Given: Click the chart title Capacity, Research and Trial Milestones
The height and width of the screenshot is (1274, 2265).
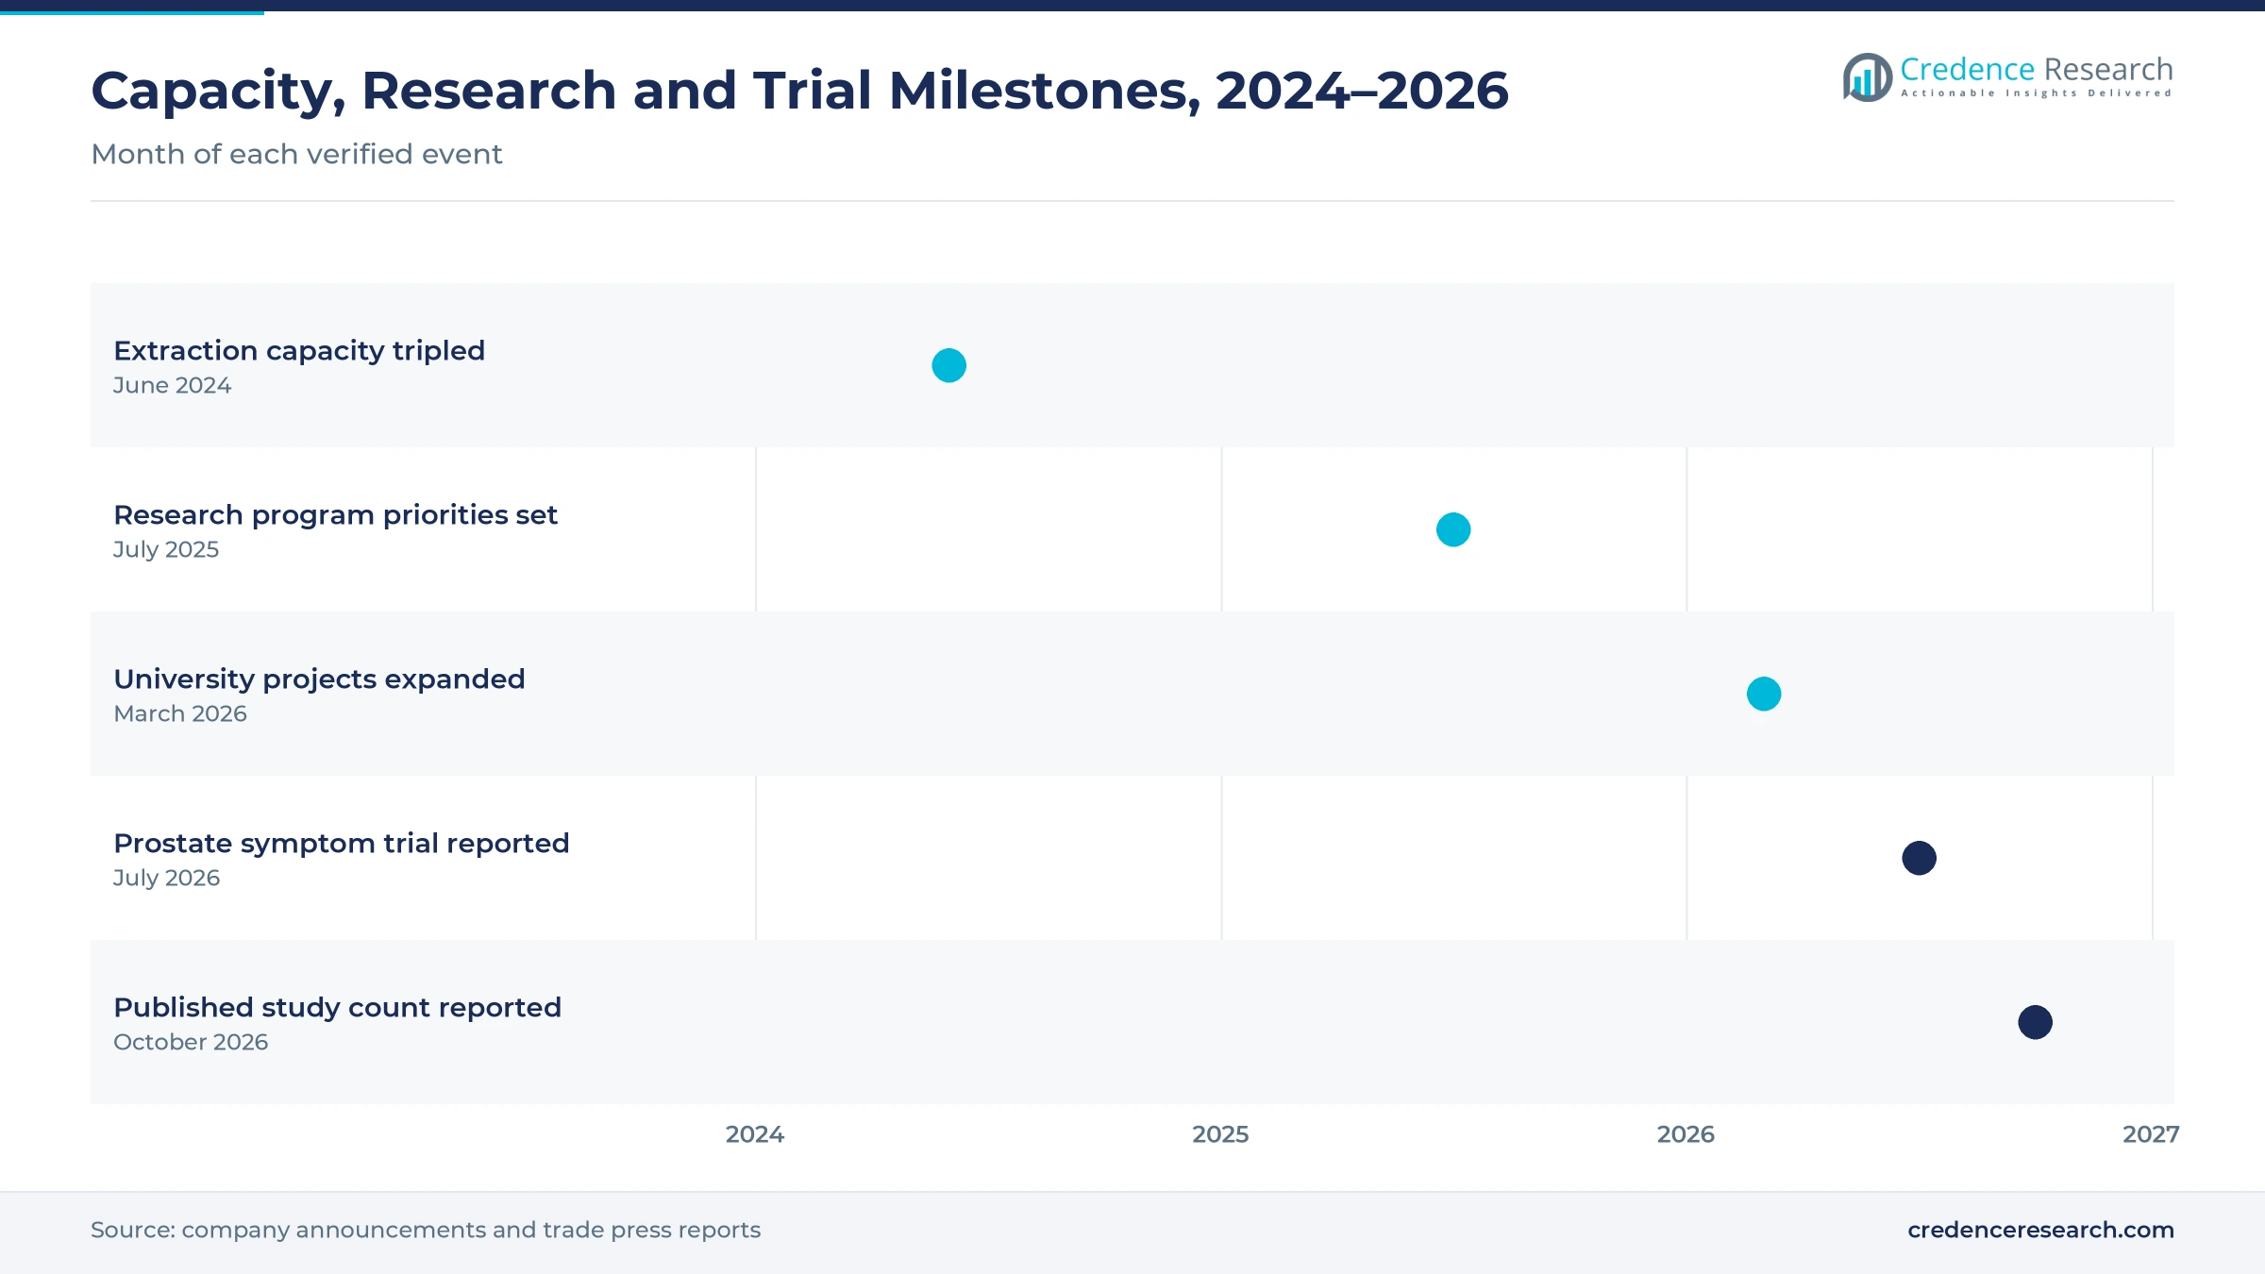Looking at the screenshot, I should tap(799, 92).
